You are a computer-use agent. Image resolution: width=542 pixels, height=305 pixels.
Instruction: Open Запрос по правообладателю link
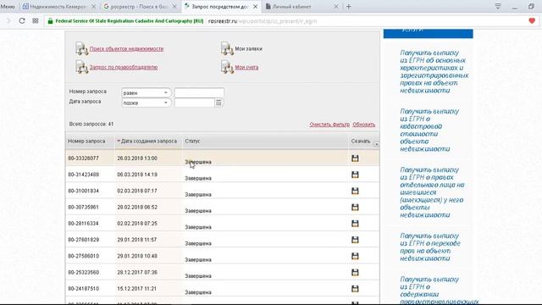click(x=124, y=67)
